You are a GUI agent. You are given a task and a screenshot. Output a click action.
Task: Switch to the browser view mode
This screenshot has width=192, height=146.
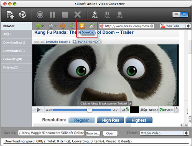(176, 15)
